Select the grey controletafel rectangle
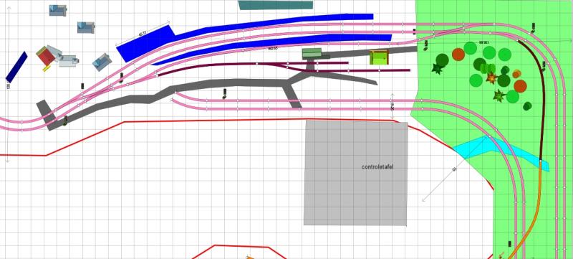This screenshot has width=573, height=259. 355,173
